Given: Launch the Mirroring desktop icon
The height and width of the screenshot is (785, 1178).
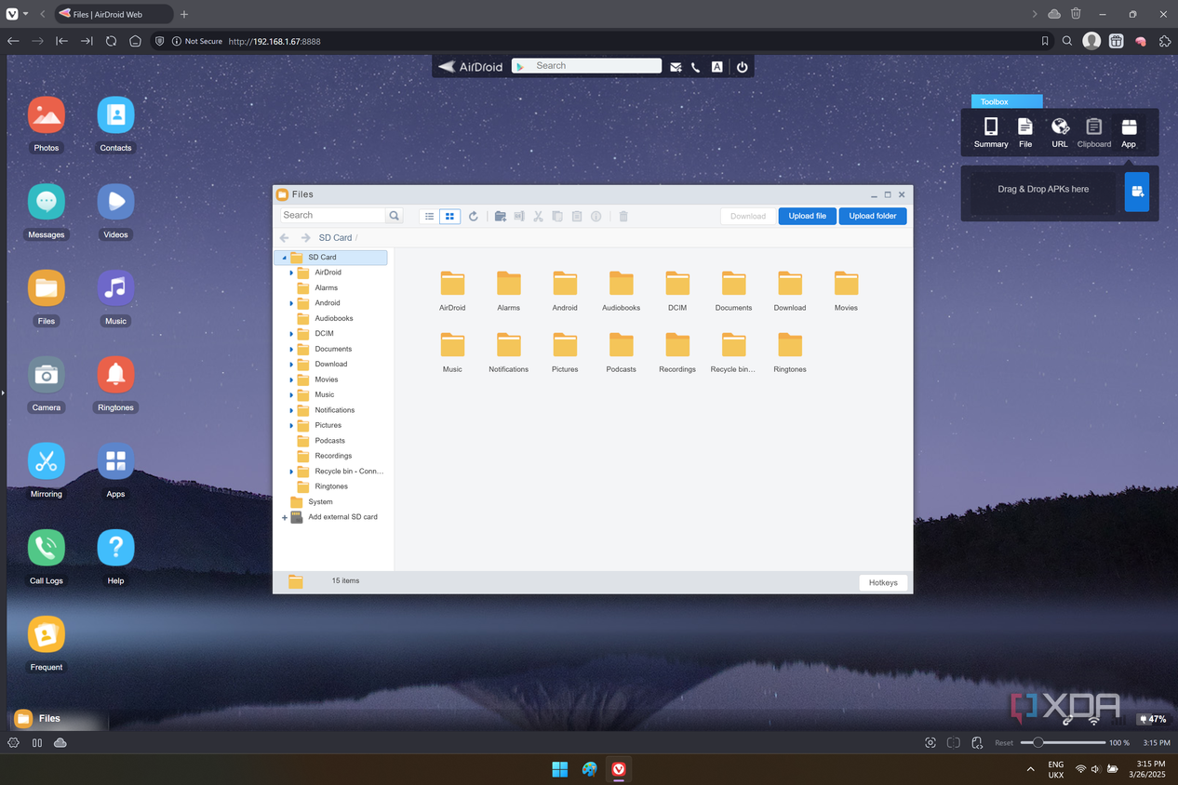Looking at the screenshot, I should (x=46, y=461).
